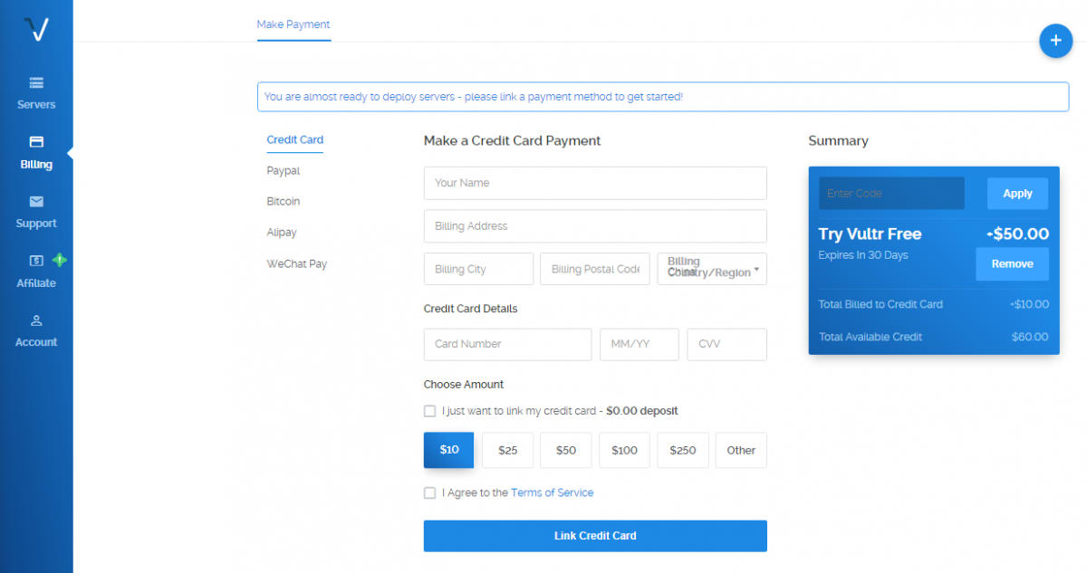Open the Affiliate dollar icon
This screenshot has height=573, width=1087.
point(36,261)
